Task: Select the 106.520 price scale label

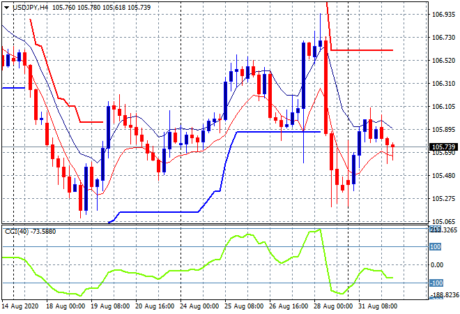Action: (443, 61)
